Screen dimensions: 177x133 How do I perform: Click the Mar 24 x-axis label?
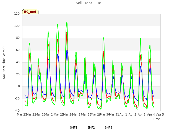pos(50,114)
